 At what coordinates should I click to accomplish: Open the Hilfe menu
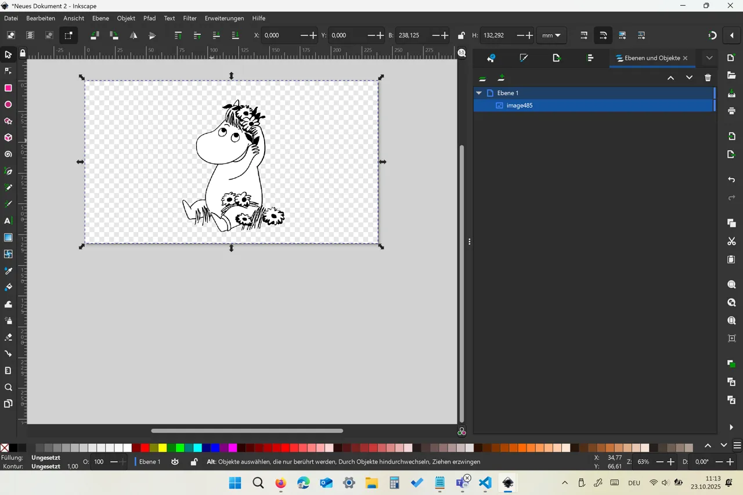(259, 19)
